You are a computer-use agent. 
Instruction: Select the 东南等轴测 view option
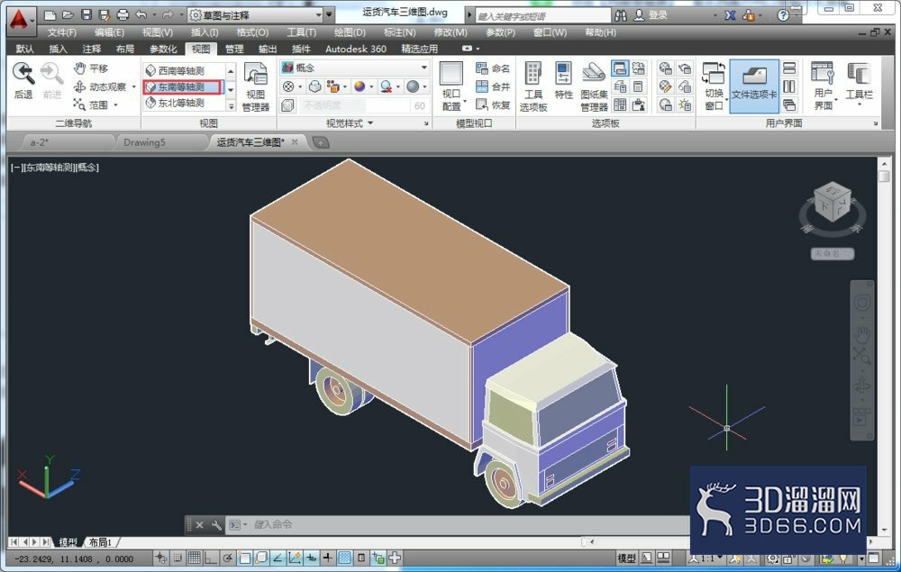(x=183, y=86)
